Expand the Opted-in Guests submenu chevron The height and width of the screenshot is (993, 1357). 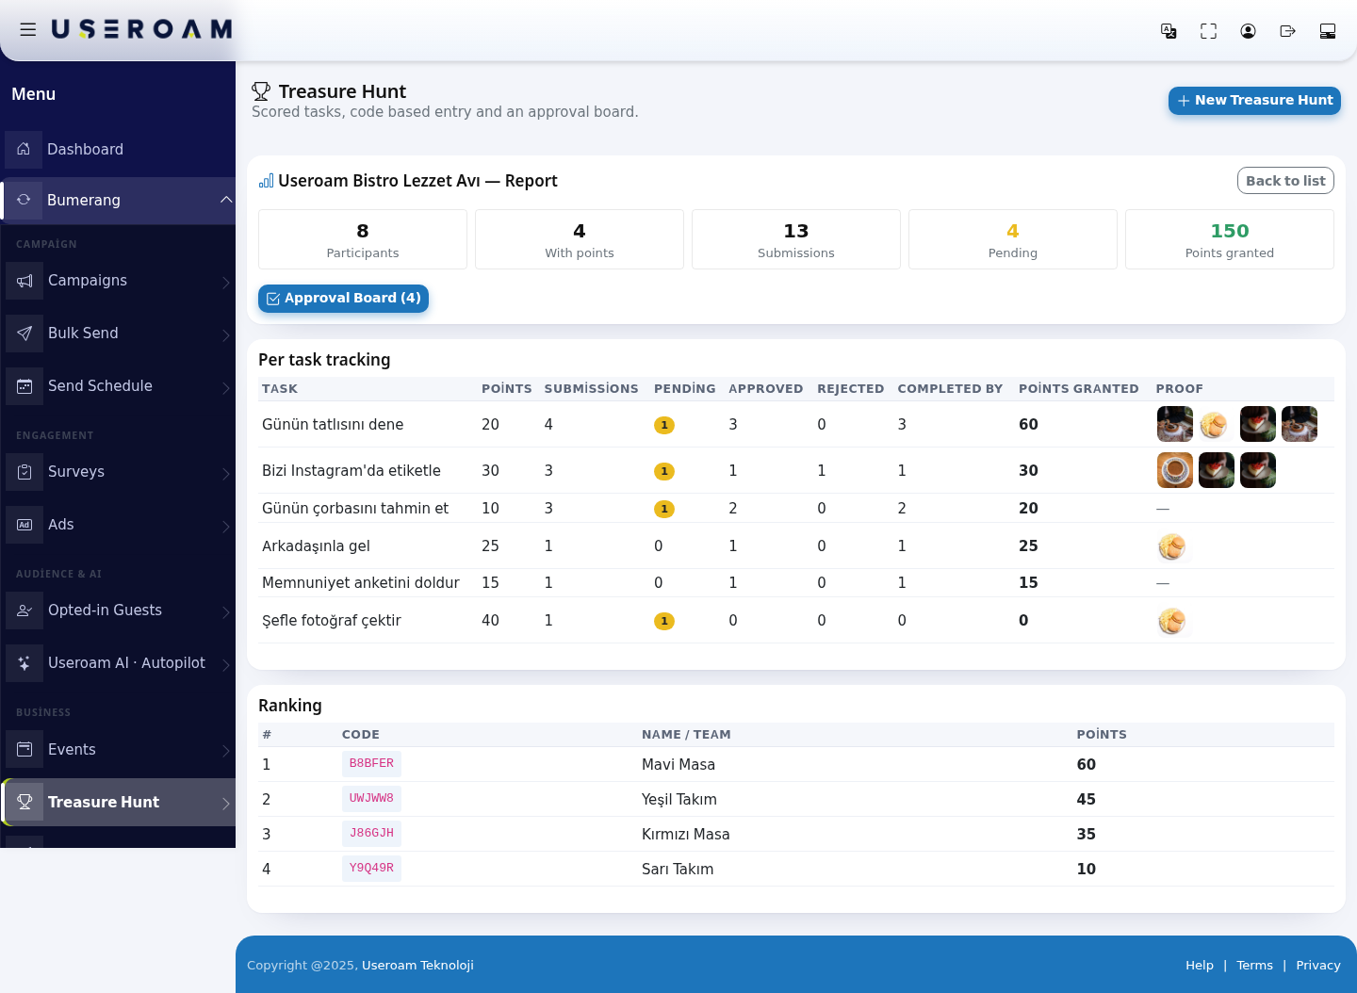226,611
